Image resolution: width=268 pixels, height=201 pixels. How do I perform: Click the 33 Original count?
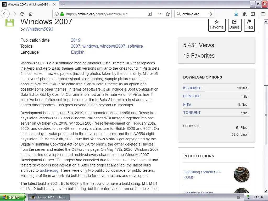point(240,135)
